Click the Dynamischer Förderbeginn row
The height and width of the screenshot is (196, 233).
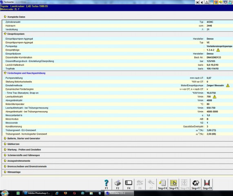(118, 89)
